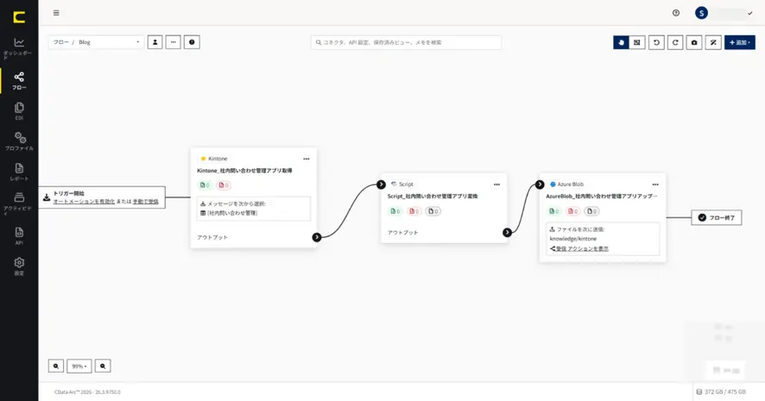Click the trigger start download icon
Viewport: 765px width, 401px height.
click(47, 197)
